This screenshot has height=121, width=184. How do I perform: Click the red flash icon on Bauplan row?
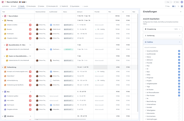coord(30,29)
